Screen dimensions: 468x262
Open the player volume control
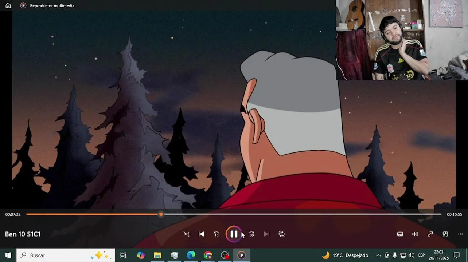click(415, 234)
